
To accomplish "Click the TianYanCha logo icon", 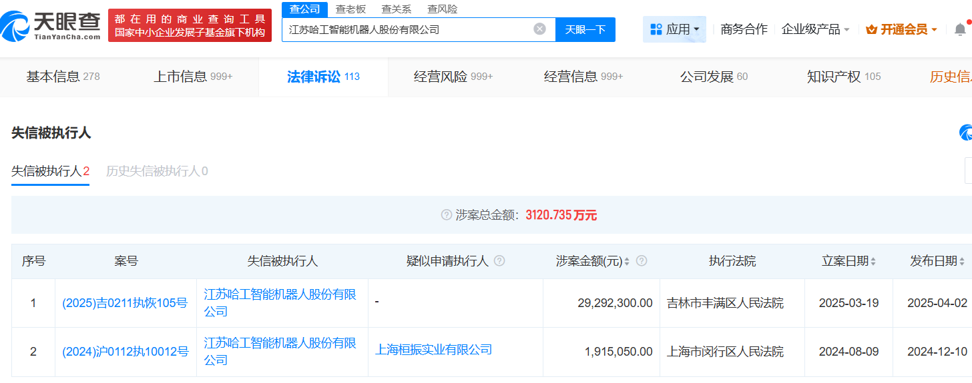I will tap(15, 27).
